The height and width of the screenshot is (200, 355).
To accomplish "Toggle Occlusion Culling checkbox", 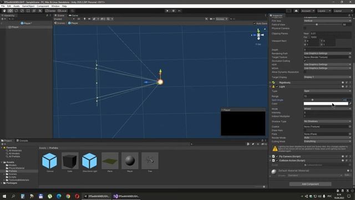I will 305,61.
